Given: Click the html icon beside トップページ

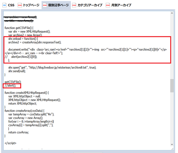Looking at the screenshot, I should point(20,5).
